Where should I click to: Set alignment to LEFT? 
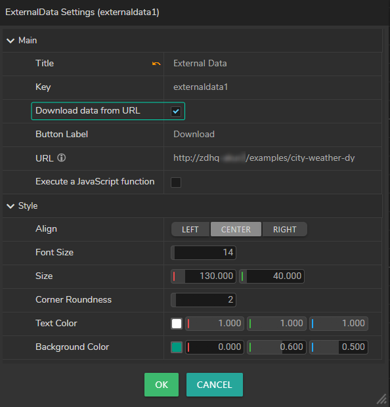tap(190, 229)
